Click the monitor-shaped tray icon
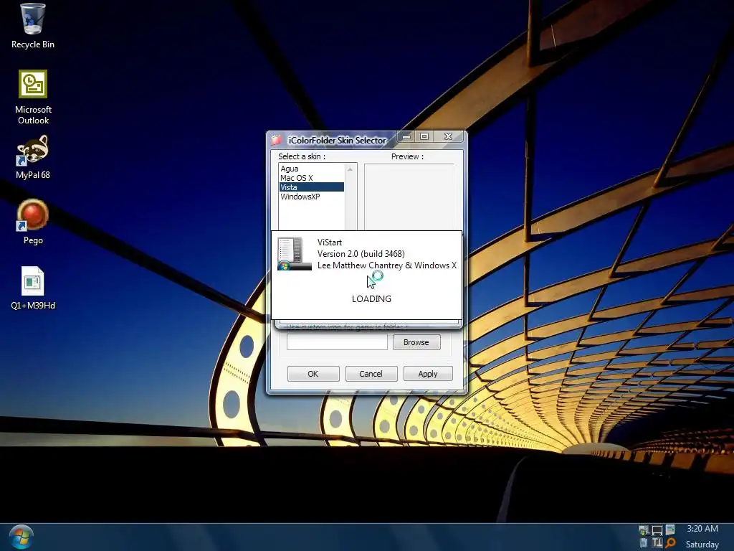 (657, 530)
